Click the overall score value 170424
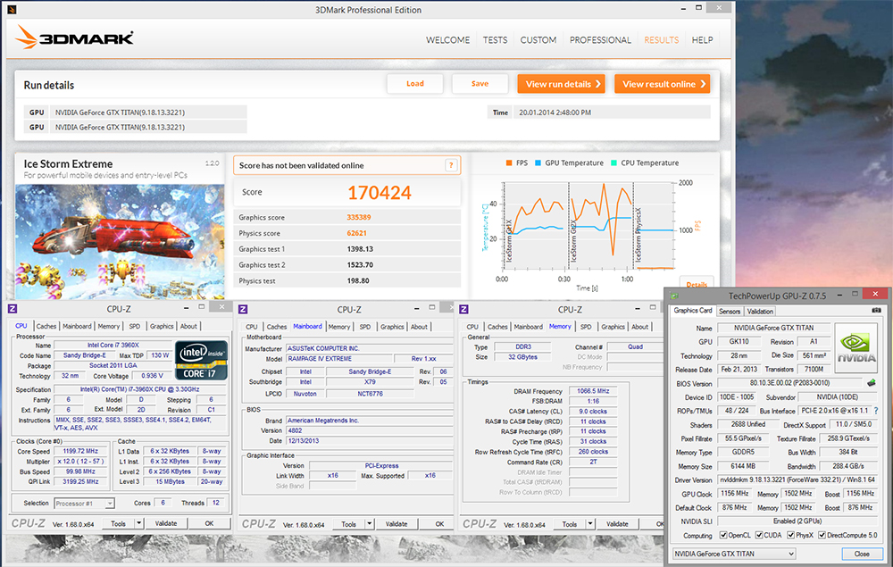893x567 pixels. (380, 193)
